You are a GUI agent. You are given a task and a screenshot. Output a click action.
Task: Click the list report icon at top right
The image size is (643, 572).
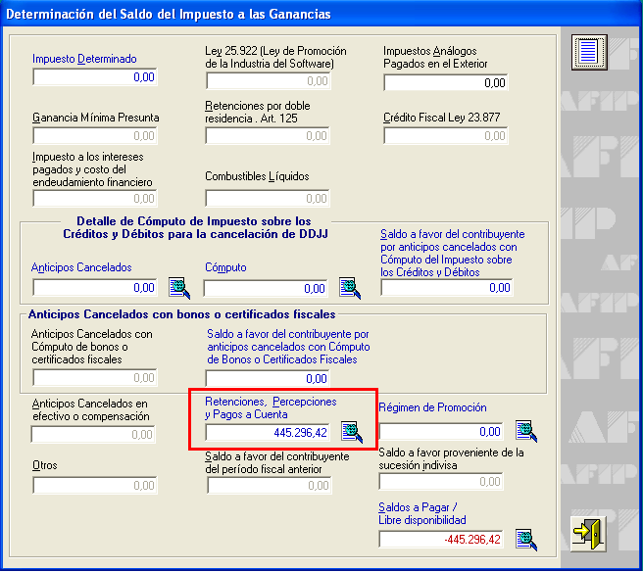point(590,52)
